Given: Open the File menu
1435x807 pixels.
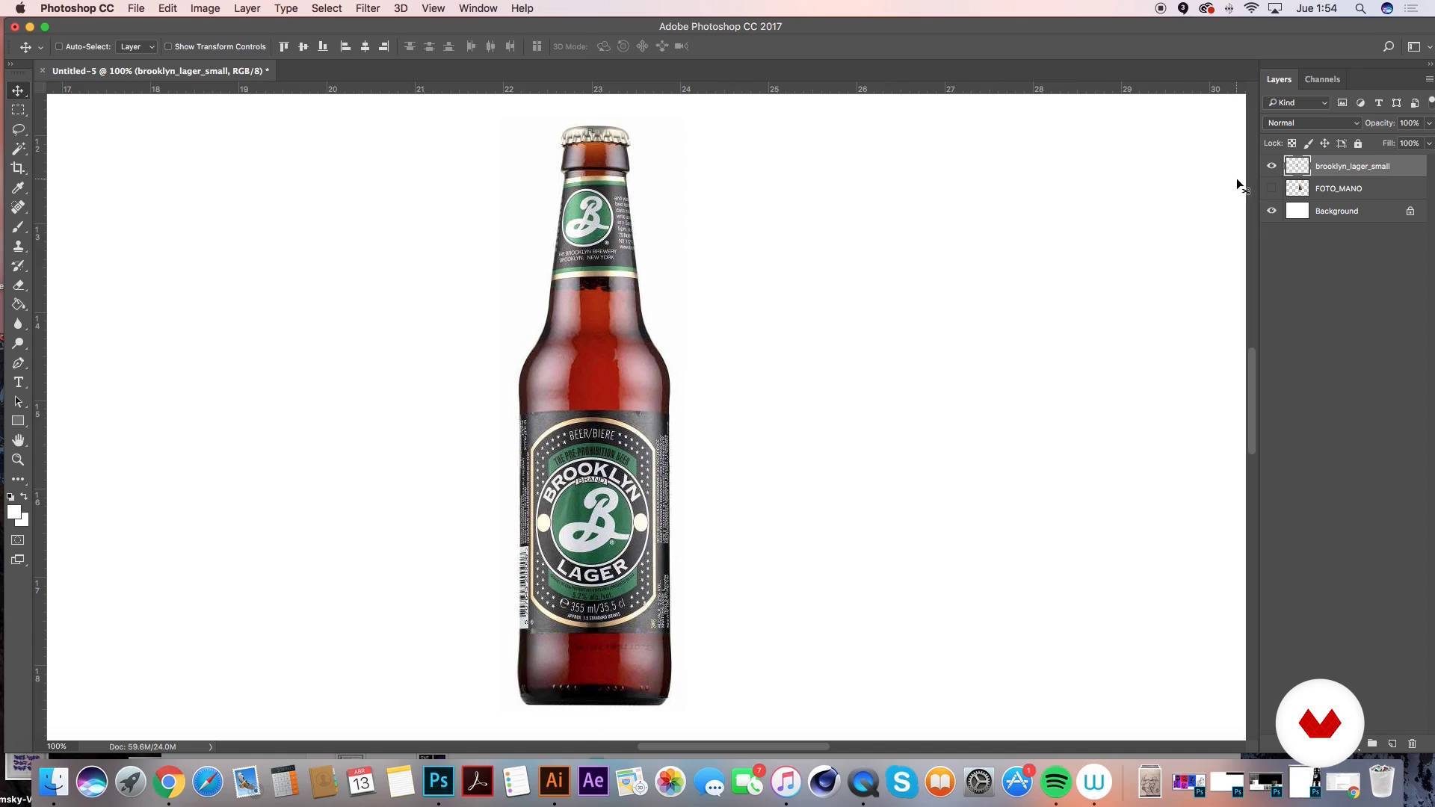Looking at the screenshot, I should (136, 8).
